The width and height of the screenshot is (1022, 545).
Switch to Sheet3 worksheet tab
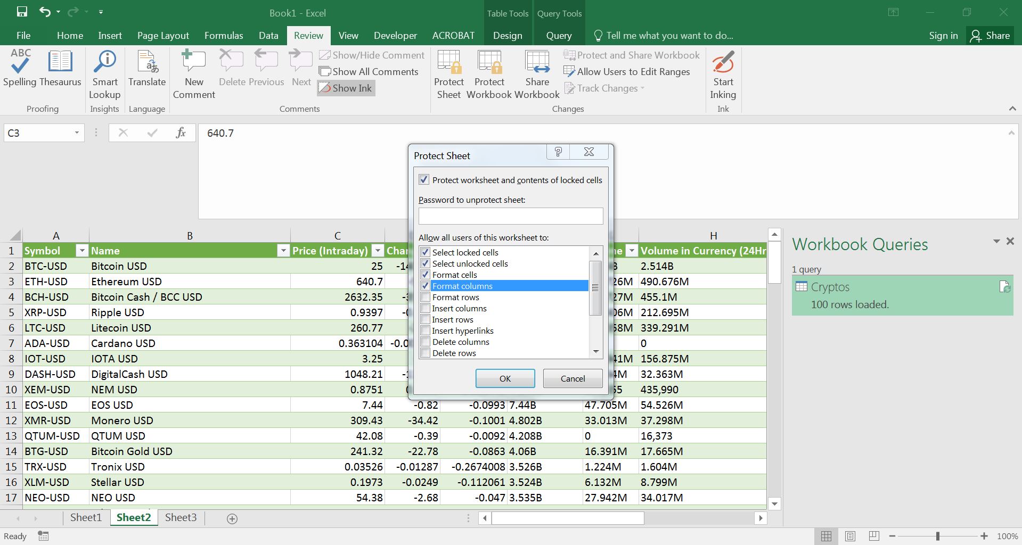[x=181, y=517]
